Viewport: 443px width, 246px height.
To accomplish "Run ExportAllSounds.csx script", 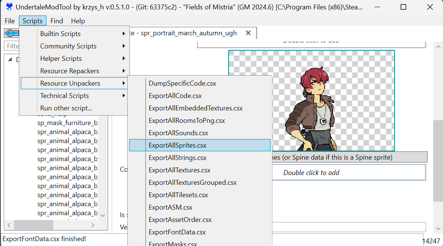I will coord(200,133).
